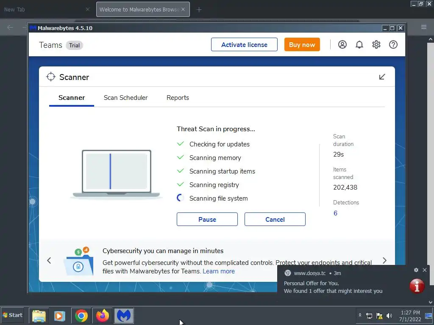Follow the Learn more link
434x325 pixels.
coord(219,271)
